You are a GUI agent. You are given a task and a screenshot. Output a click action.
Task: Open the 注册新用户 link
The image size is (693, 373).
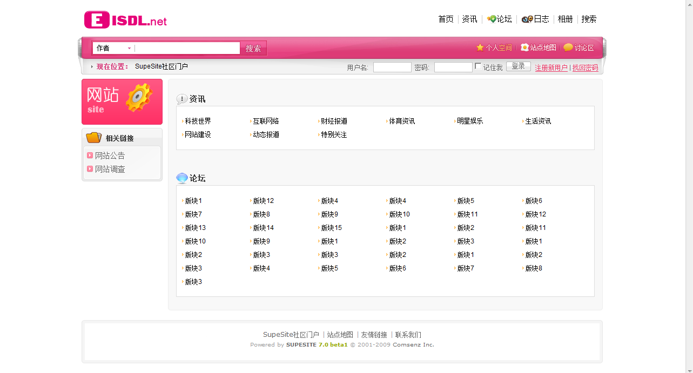[551, 68]
